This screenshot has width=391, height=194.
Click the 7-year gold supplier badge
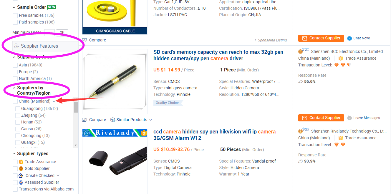pos(304,51)
